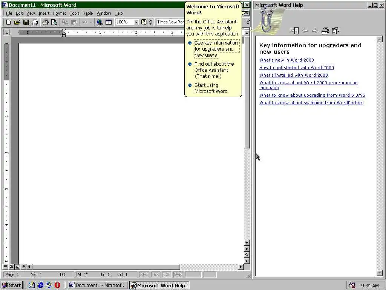386x290 pixels.
Task: Open 'switching from WordPerfect' link
Action: pos(311,103)
